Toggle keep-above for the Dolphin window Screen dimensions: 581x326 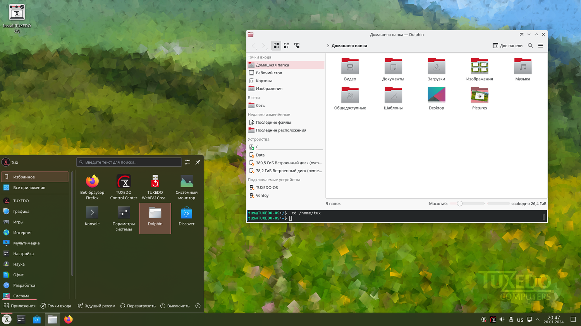click(x=522, y=34)
